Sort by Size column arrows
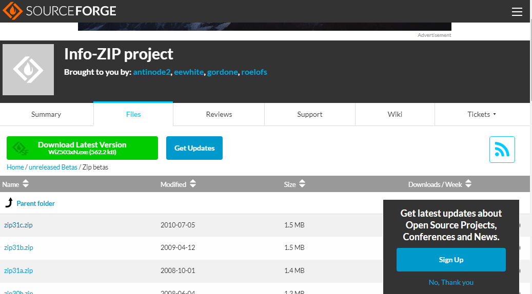 point(302,183)
